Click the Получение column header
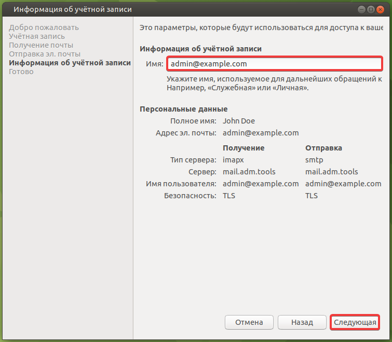Screen dimensions: 392x342 coord(244,148)
